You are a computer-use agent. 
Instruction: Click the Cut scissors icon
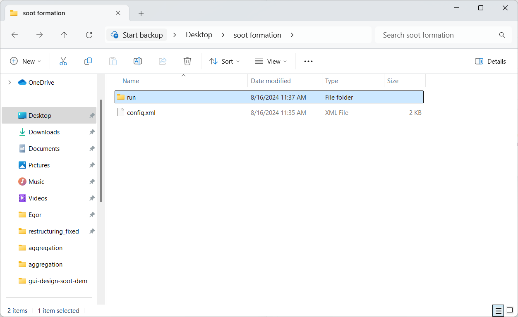(x=63, y=61)
